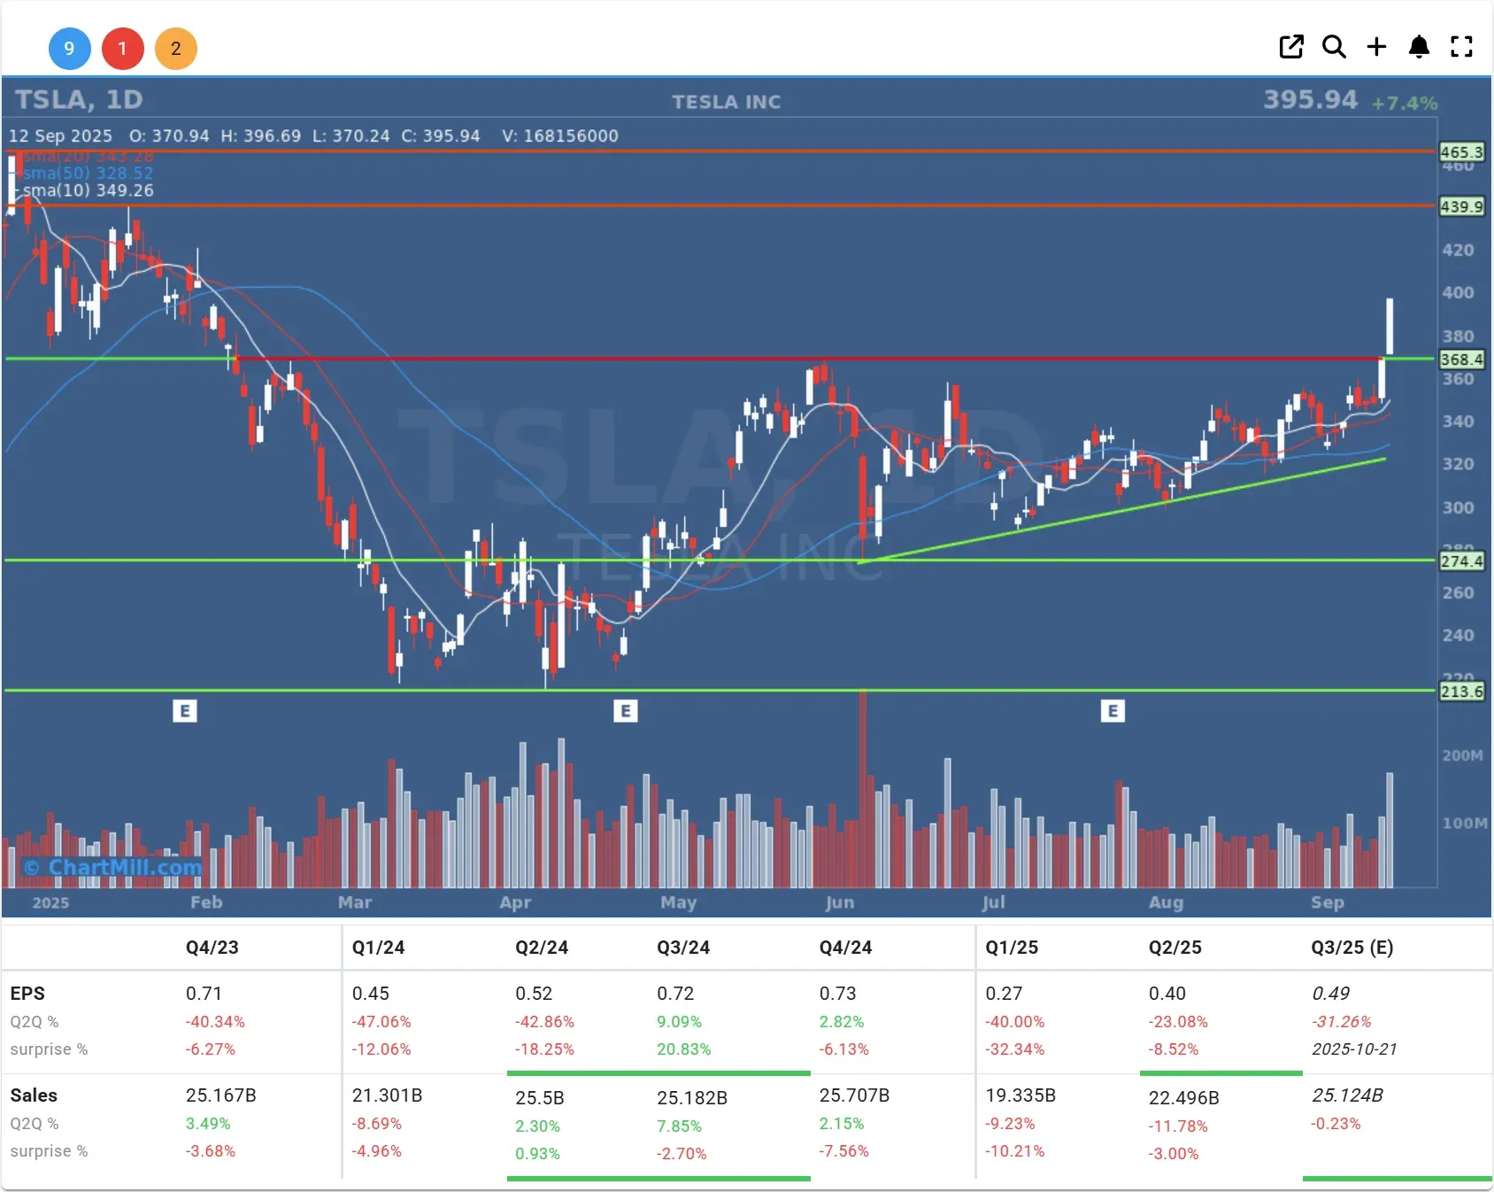Image resolution: width=1494 pixels, height=1192 pixels.
Task: Click the Q1/25 sales value 19.335B
Action: [1020, 1095]
